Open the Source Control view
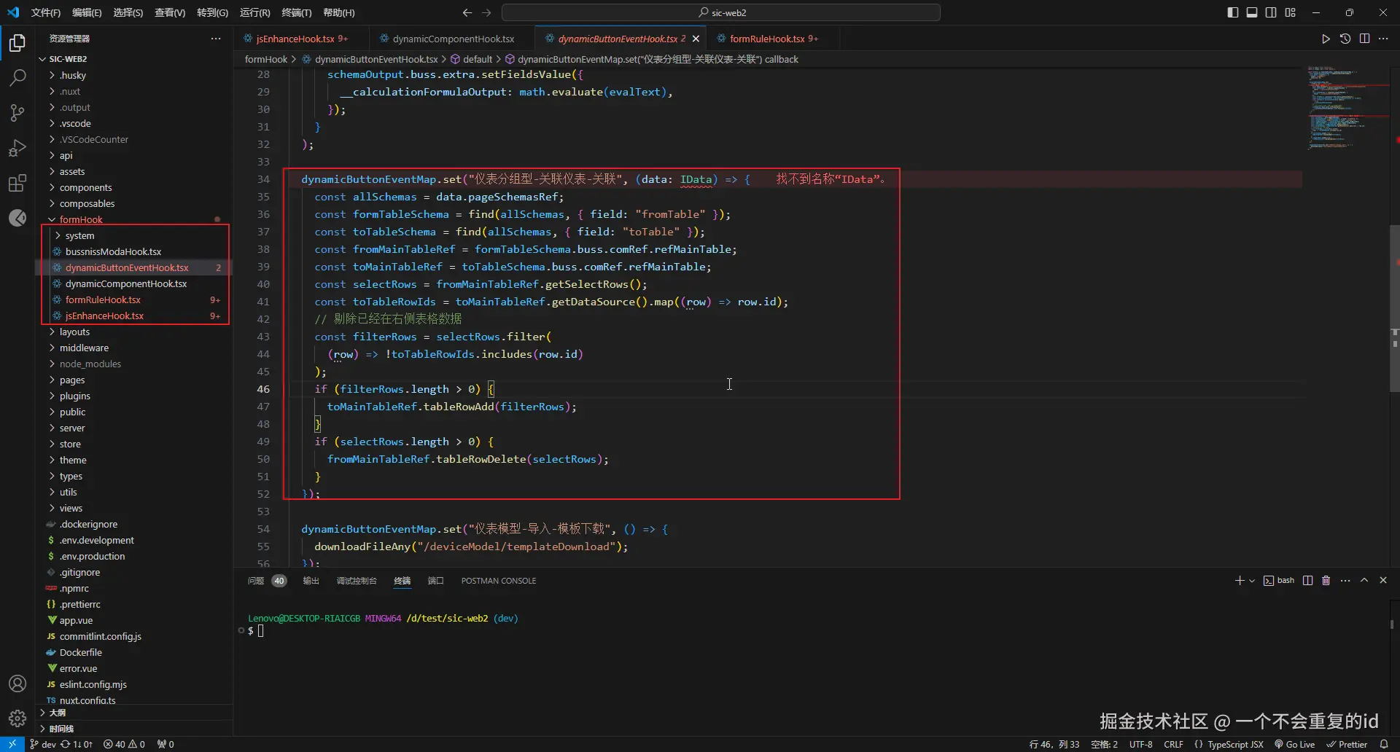This screenshot has width=1400, height=752. (x=17, y=113)
